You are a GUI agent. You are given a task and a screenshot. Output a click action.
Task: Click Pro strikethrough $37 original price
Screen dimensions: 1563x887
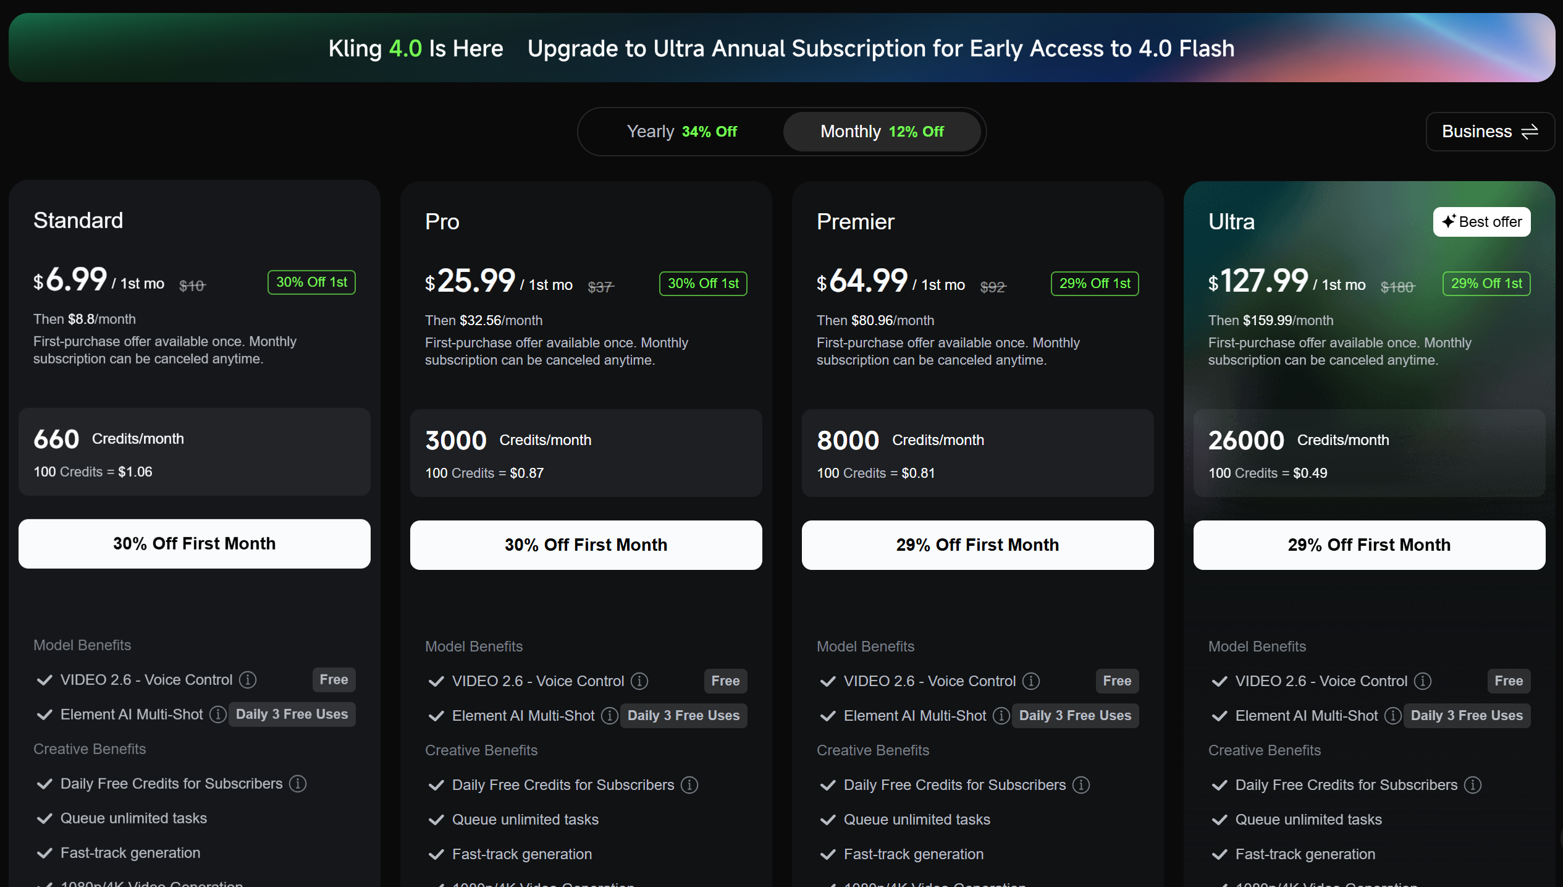(600, 287)
